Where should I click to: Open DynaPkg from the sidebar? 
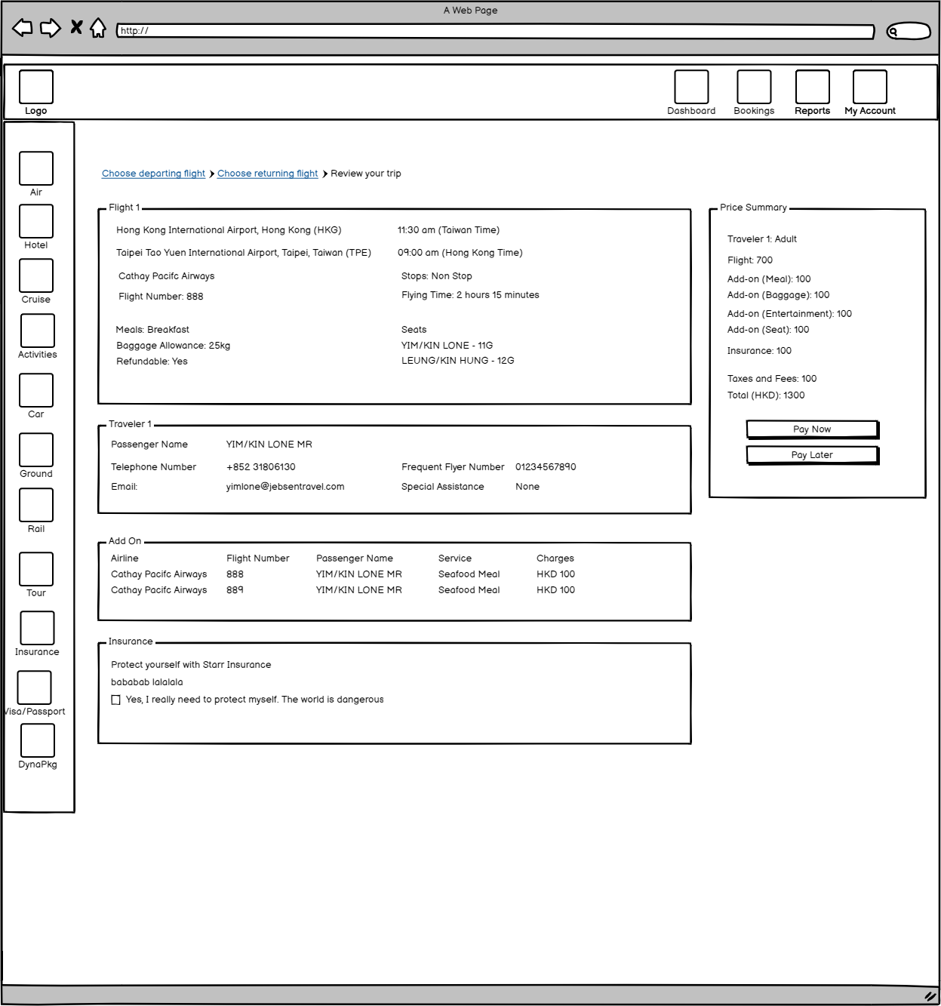tap(37, 740)
